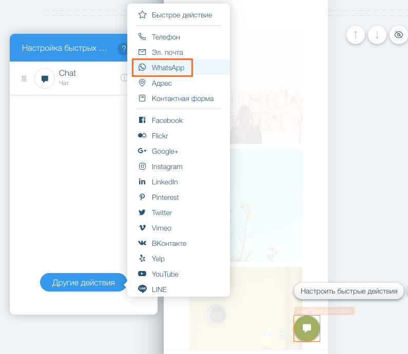Open the Другие действия dropdown button

click(x=83, y=282)
